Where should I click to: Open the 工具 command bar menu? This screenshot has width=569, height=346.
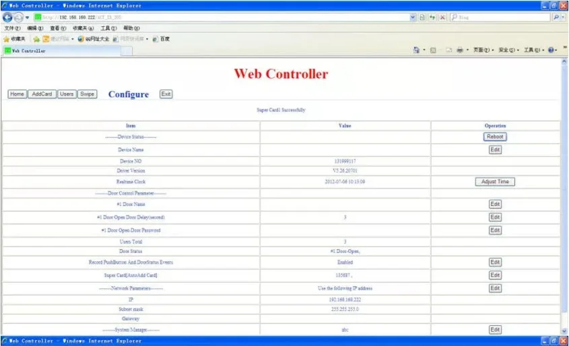click(534, 50)
